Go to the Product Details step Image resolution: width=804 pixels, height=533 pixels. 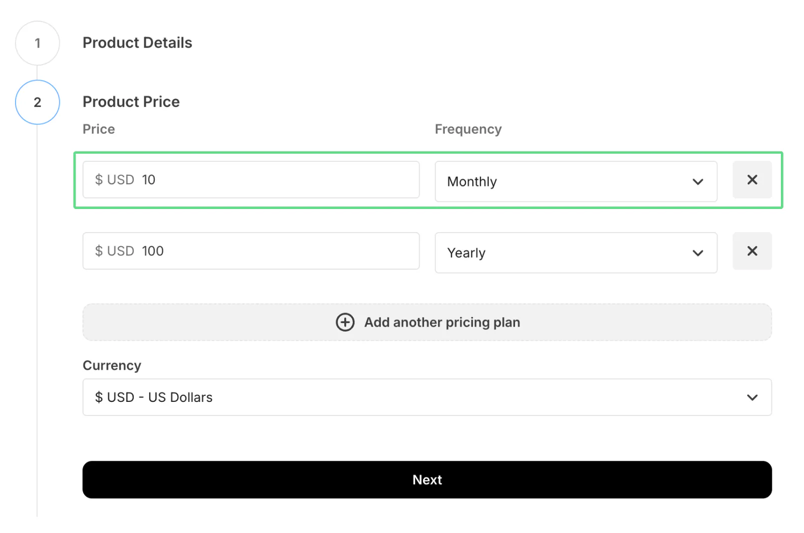click(137, 43)
